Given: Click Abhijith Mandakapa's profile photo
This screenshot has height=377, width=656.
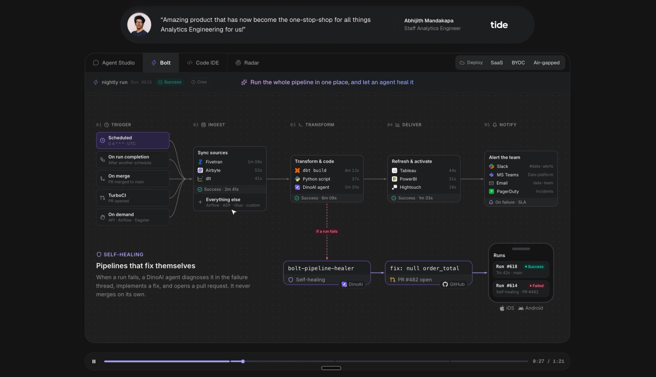Looking at the screenshot, I should click(x=139, y=24).
